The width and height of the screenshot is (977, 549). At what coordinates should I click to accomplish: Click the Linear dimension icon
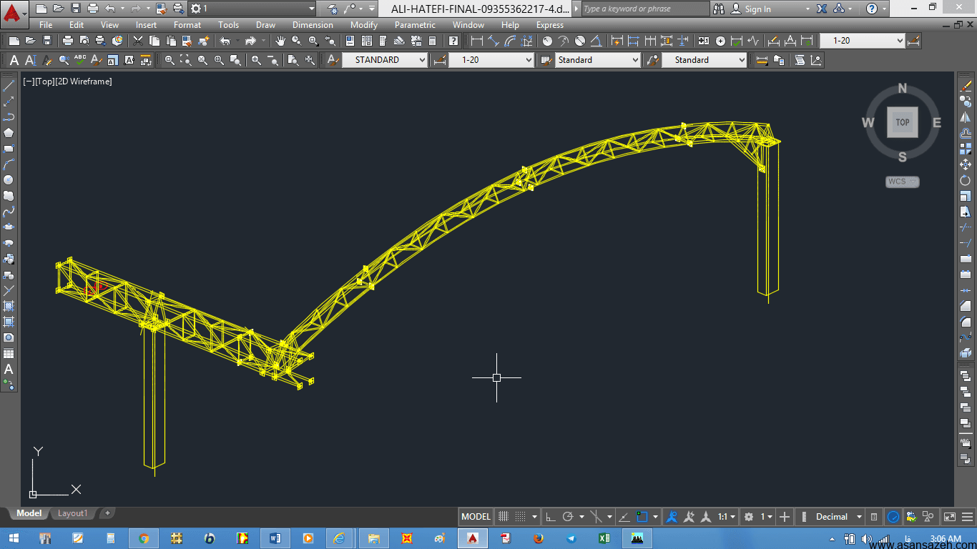477,41
